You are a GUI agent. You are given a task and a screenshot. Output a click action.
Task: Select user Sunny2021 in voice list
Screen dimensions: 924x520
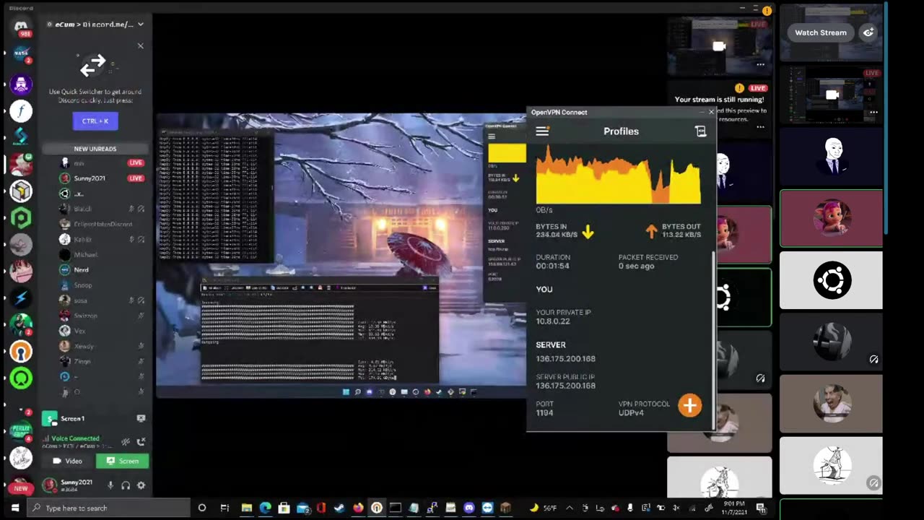89,178
